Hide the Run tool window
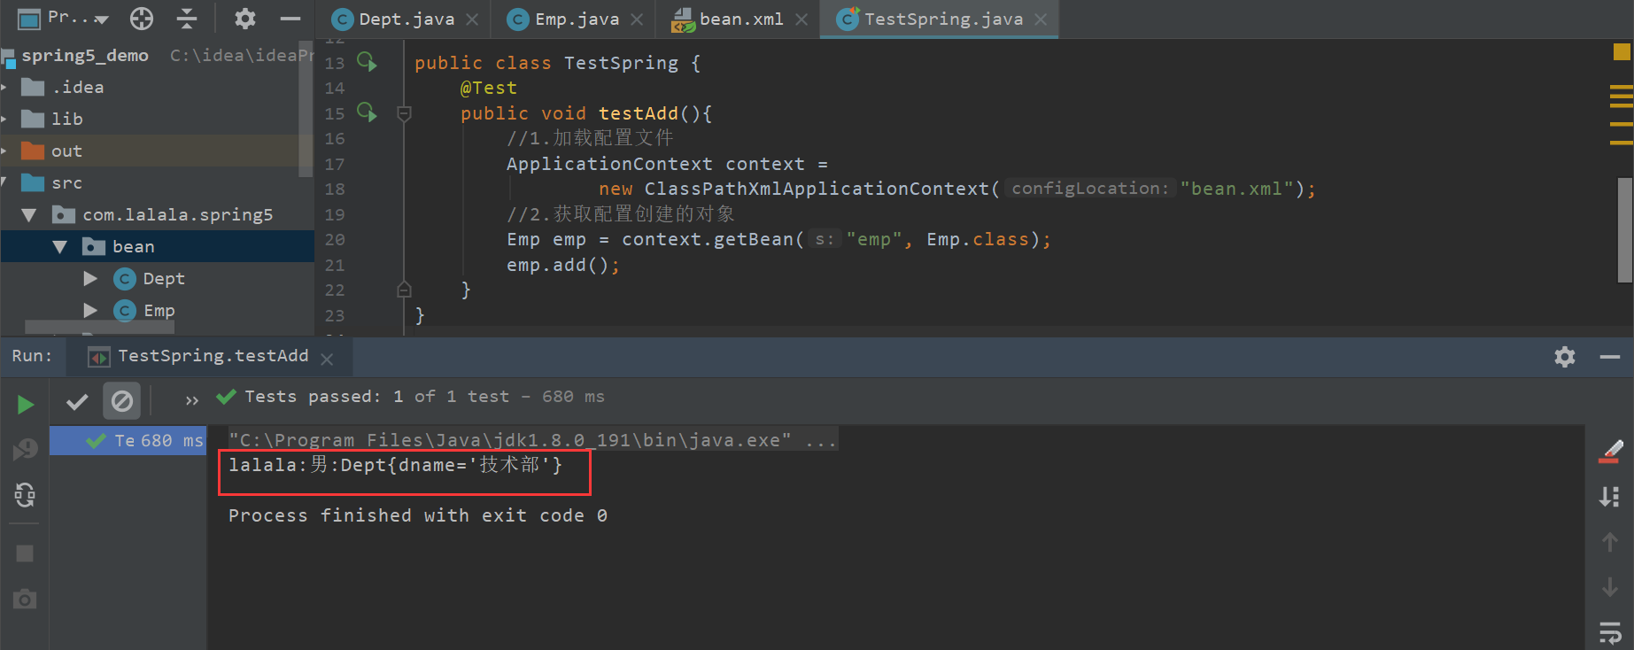The height and width of the screenshot is (650, 1634). tap(1610, 357)
